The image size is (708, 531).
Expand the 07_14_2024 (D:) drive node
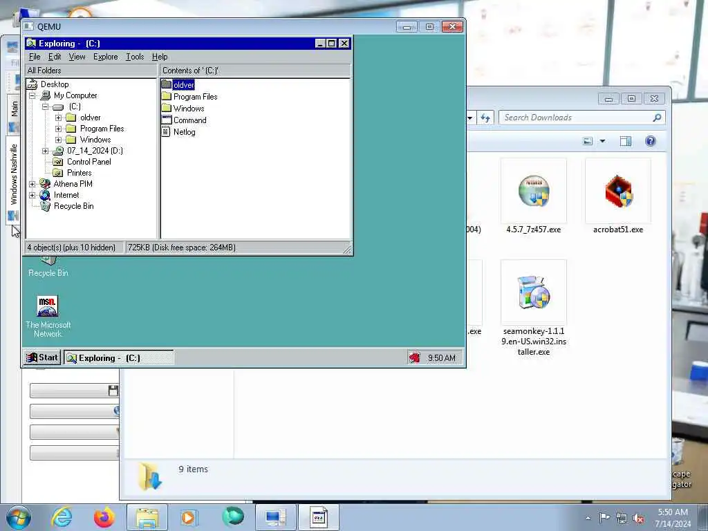coord(45,151)
